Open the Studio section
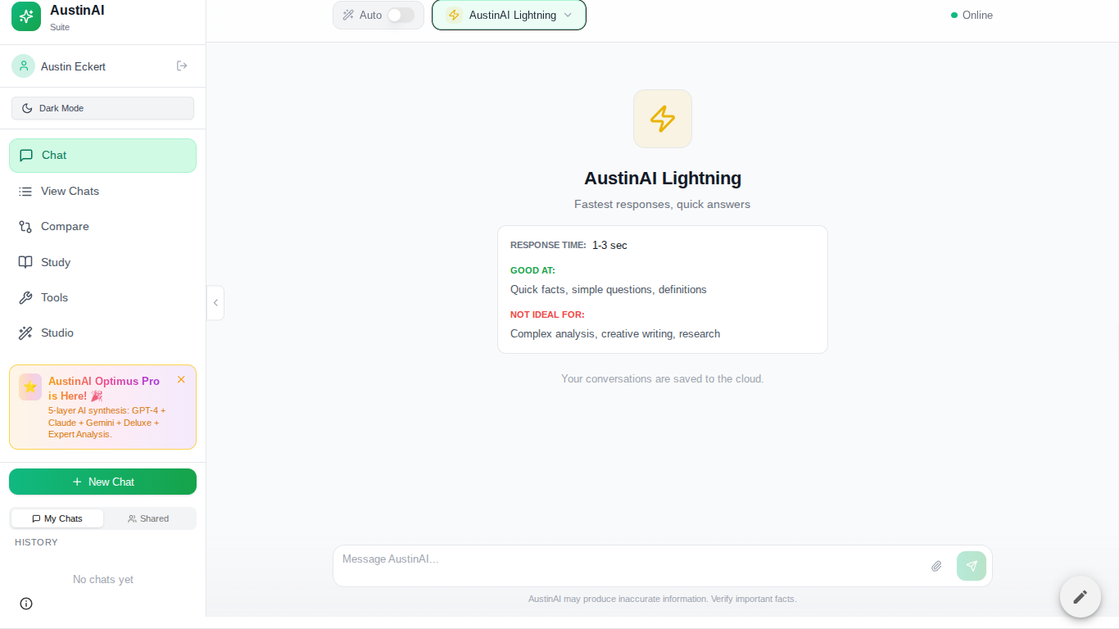Image resolution: width=1119 pixels, height=629 pixels. coord(102,333)
